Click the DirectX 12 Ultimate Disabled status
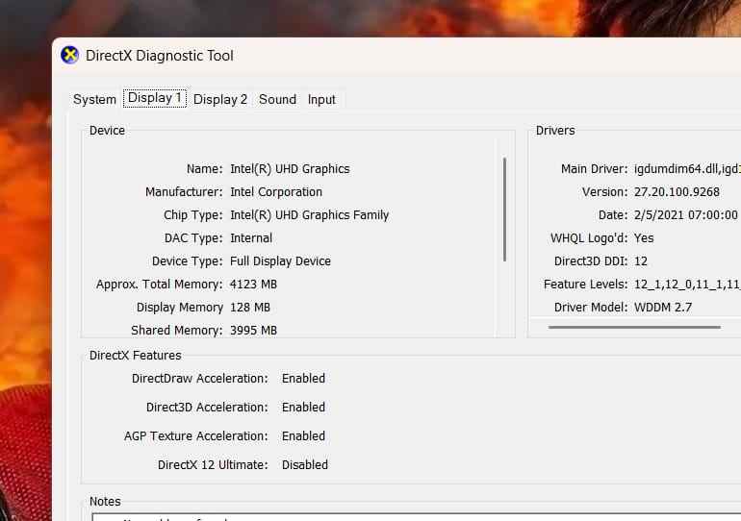Image resolution: width=741 pixels, height=521 pixels. (x=304, y=464)
